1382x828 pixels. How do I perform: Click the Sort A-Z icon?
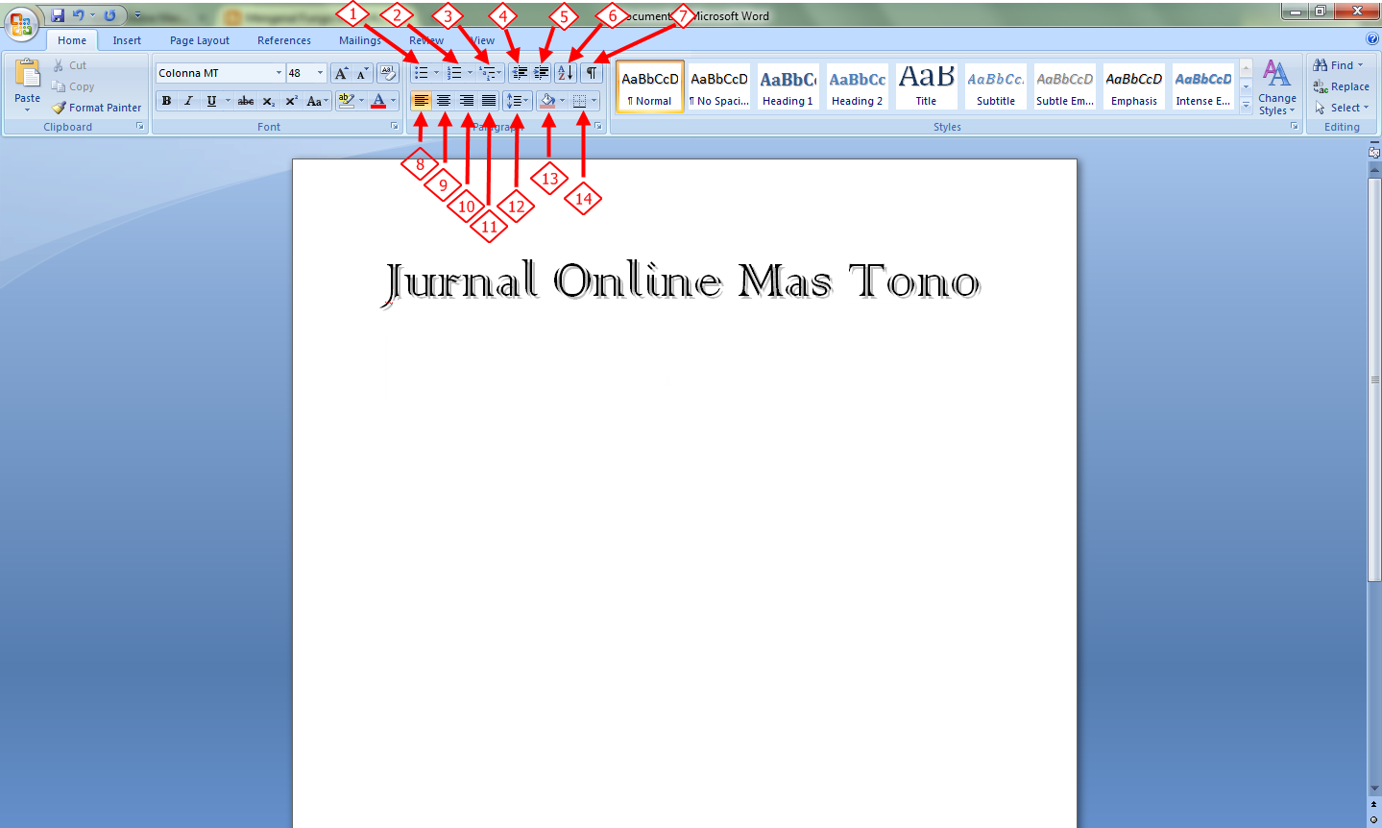[565, 73]
